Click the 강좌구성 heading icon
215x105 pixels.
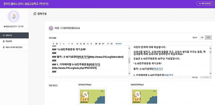click(35, 14)
